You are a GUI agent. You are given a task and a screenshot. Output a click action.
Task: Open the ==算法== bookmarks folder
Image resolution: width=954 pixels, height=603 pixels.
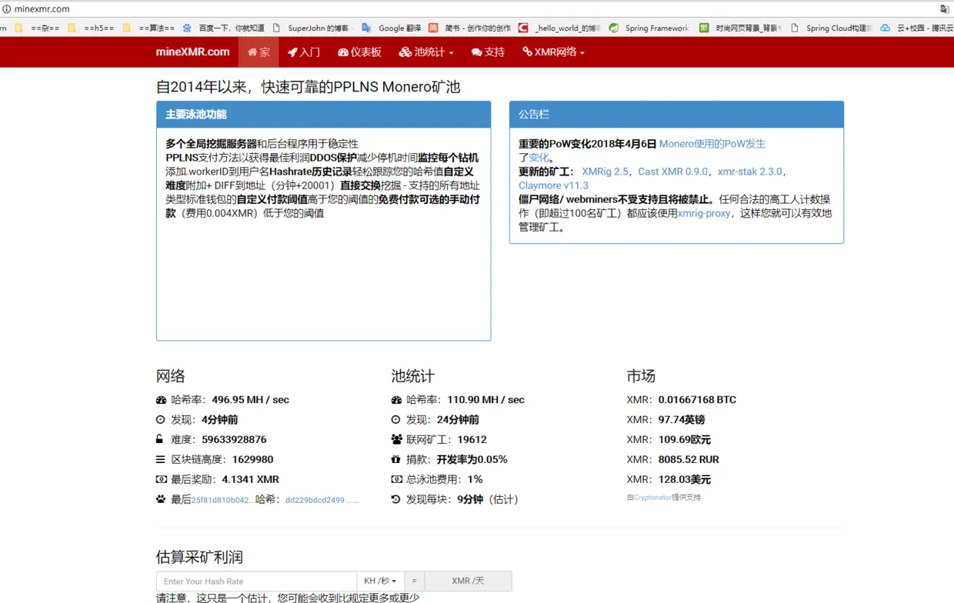[x=148, y=28]
